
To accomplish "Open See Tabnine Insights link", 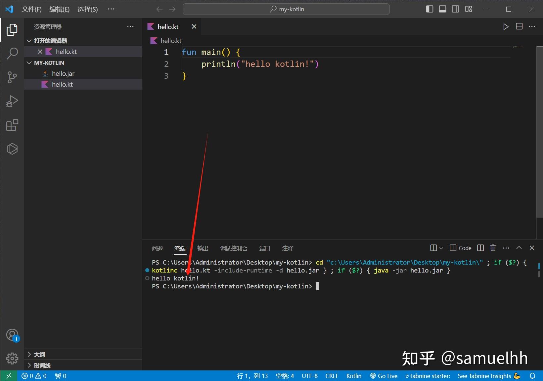I will (x=484, y=376).
